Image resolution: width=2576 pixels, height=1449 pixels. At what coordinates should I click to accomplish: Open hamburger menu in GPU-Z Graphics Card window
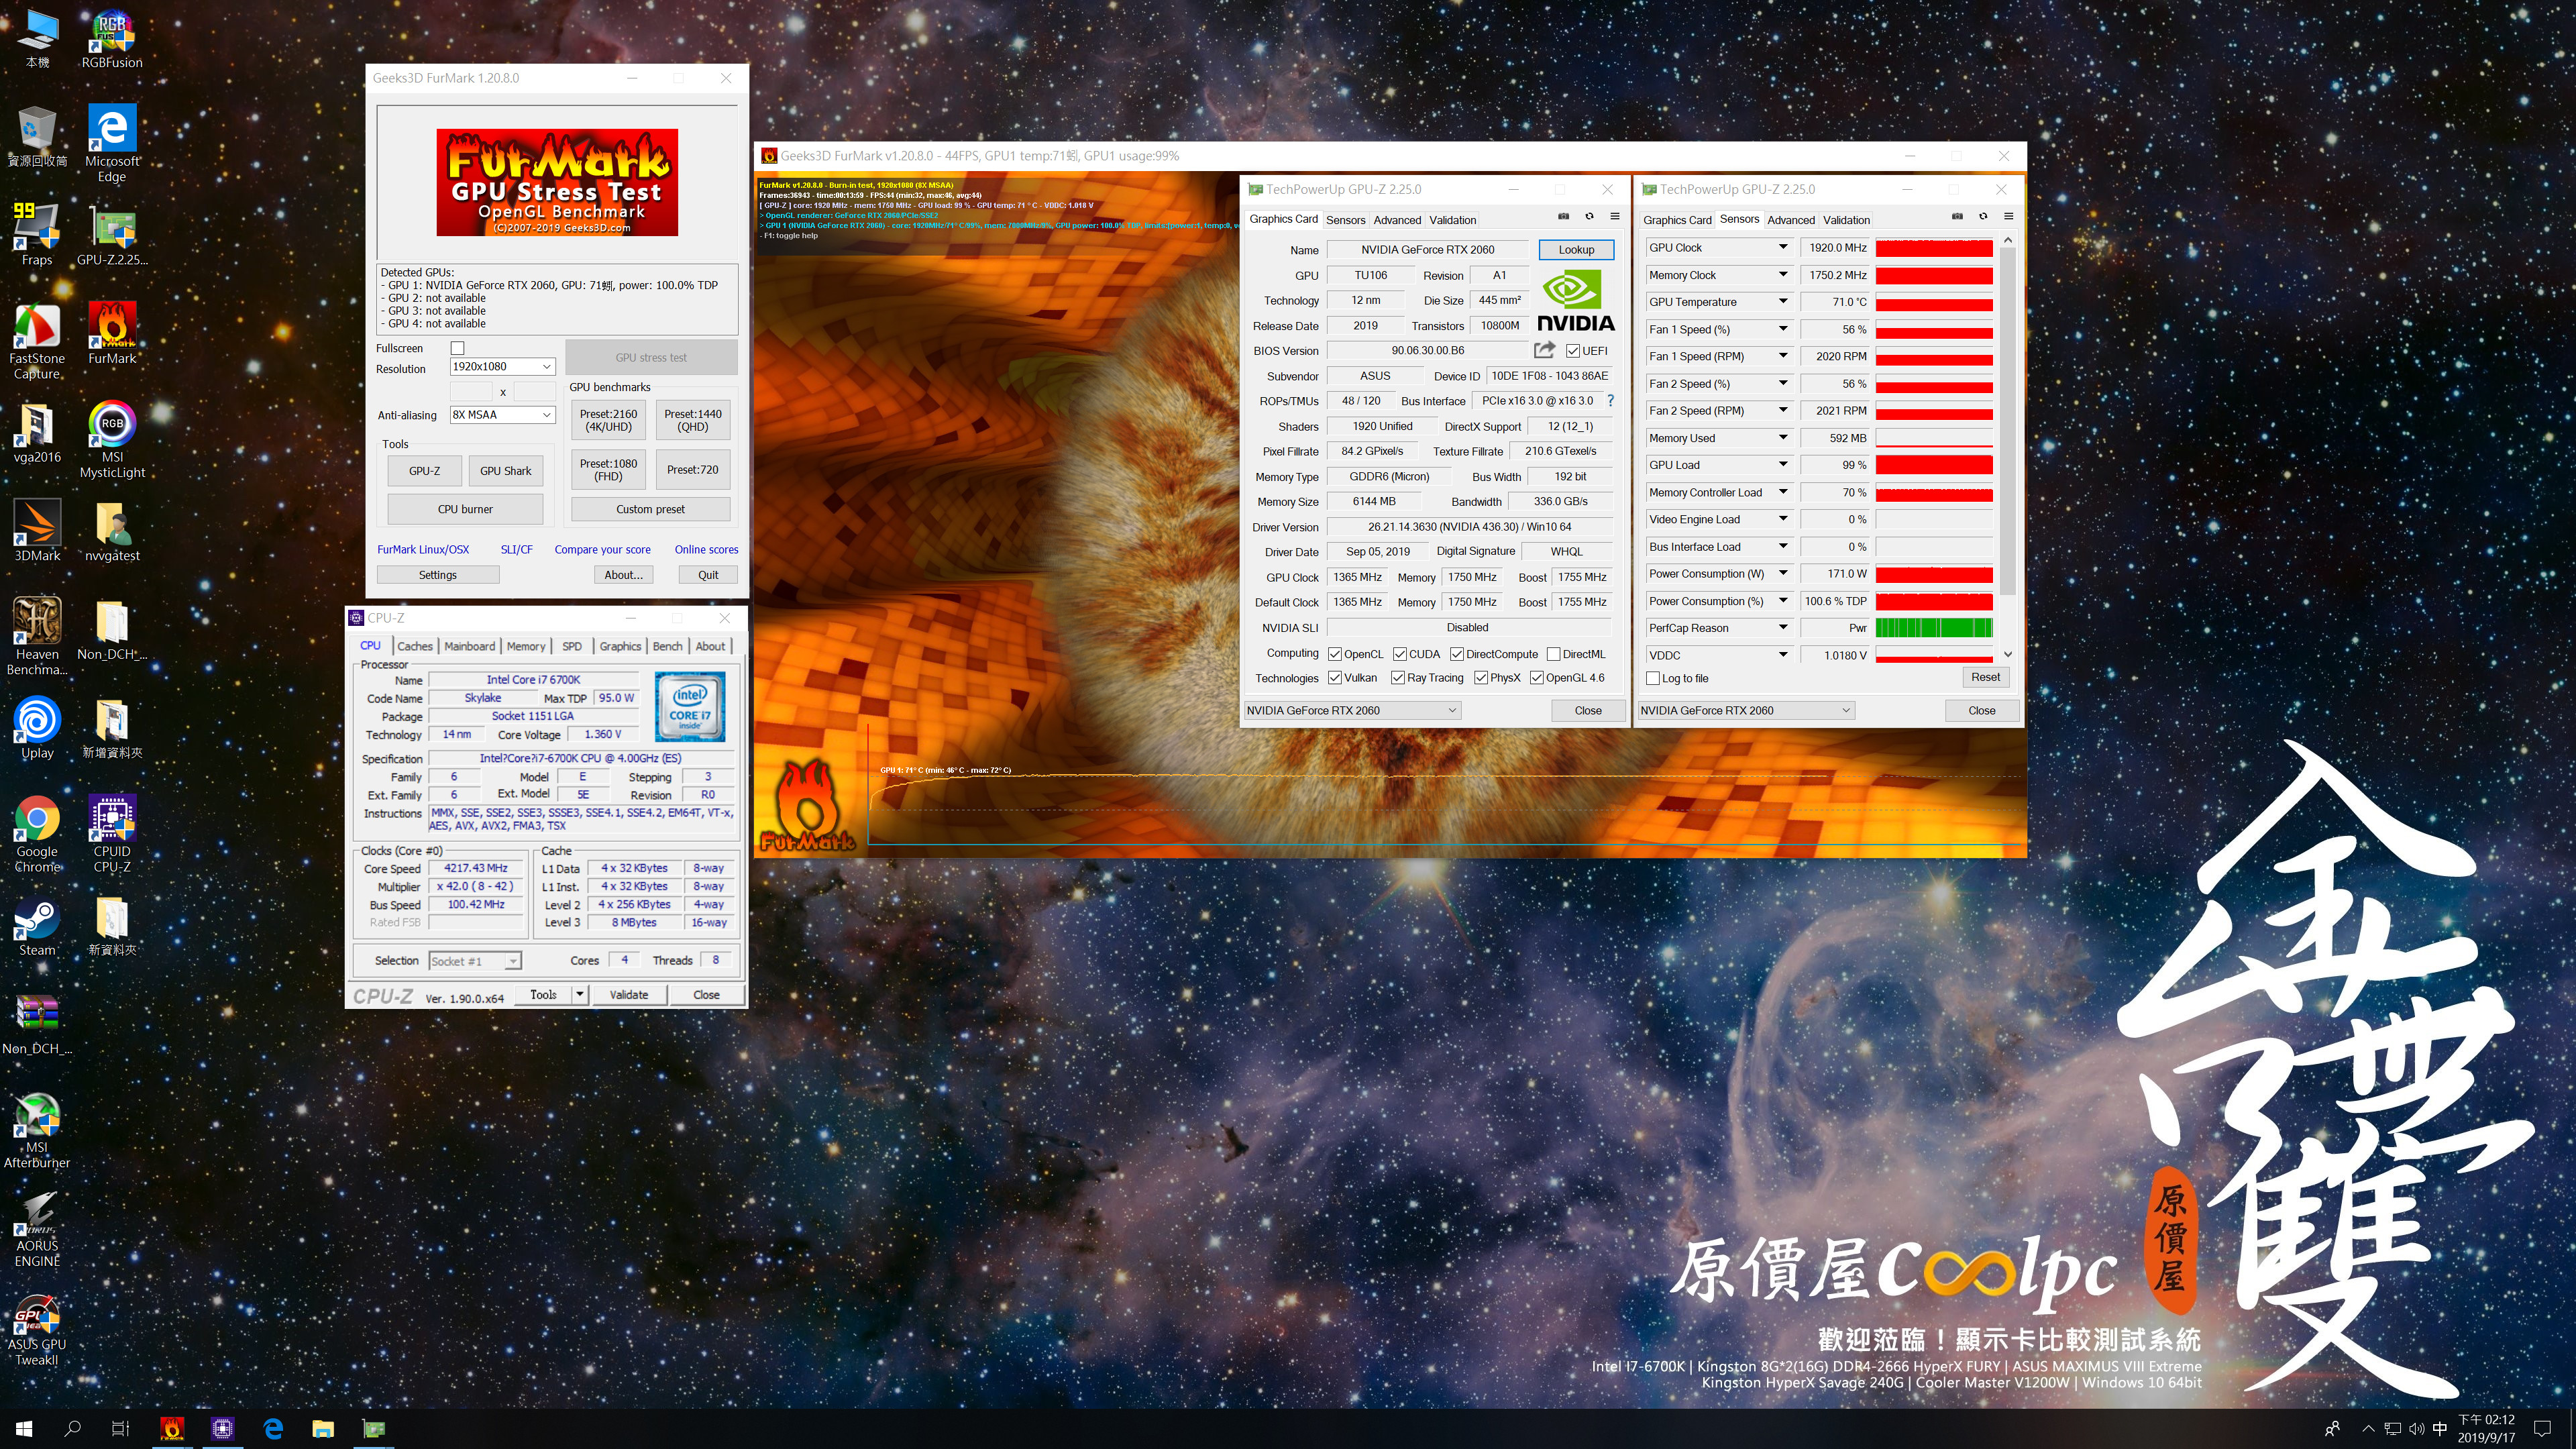pos(1614,217)
